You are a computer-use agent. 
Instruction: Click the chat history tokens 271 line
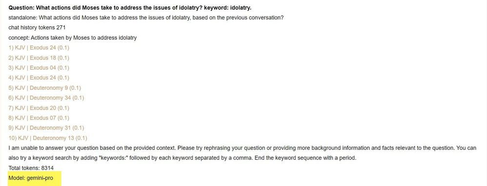(x=37, y=28)
